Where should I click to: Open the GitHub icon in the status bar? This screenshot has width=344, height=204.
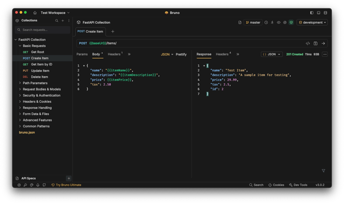click(44, 185)
